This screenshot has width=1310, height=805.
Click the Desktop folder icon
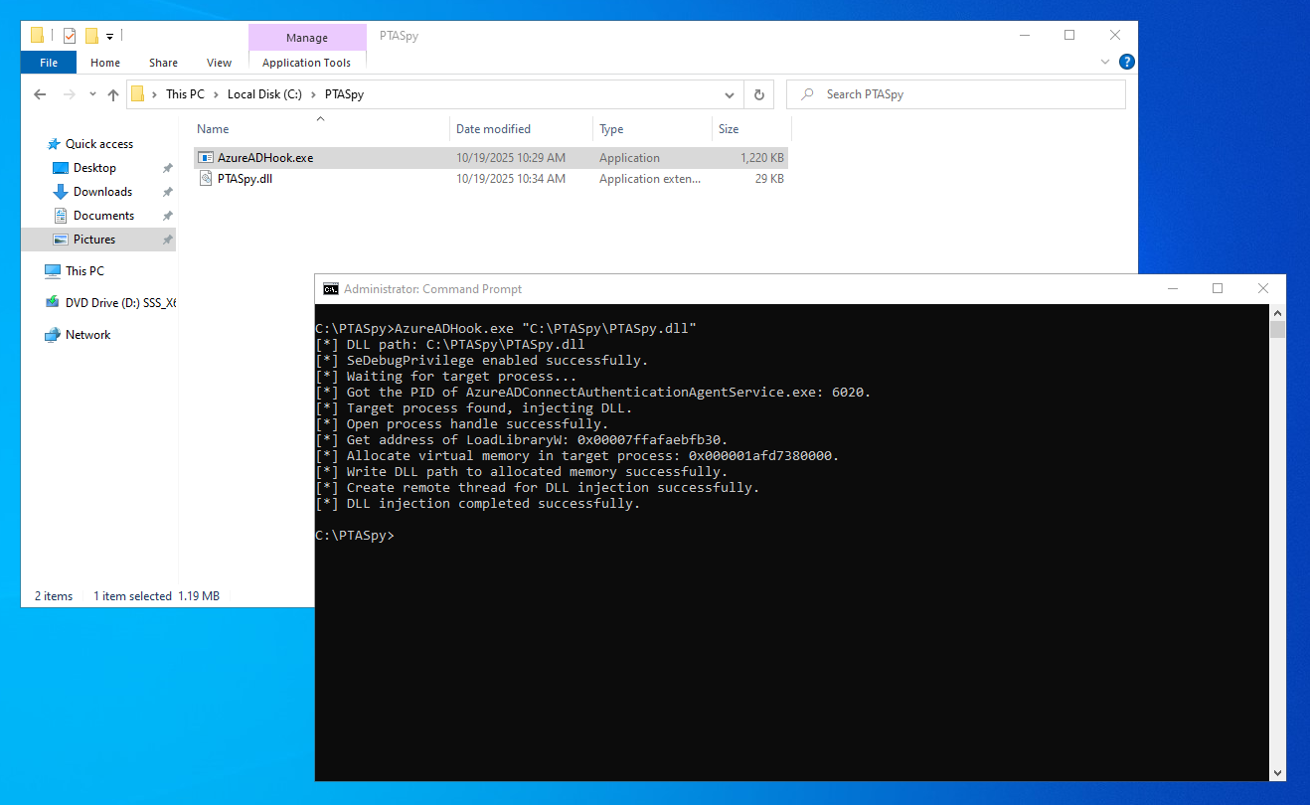pyautogui.click(x=61, y=168)
